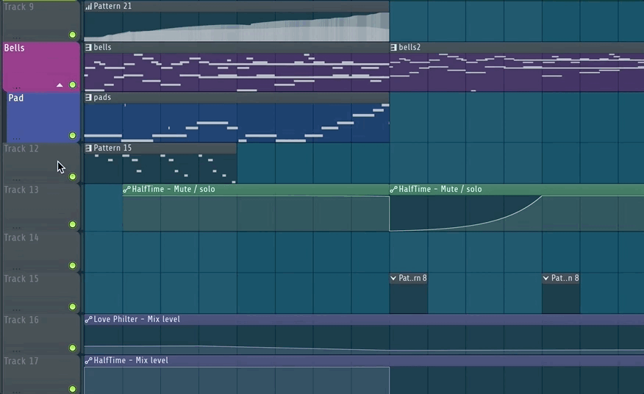Screen dimensions: 644x394
Task: Collapse the Bells track group arrow
Action: 60,85
